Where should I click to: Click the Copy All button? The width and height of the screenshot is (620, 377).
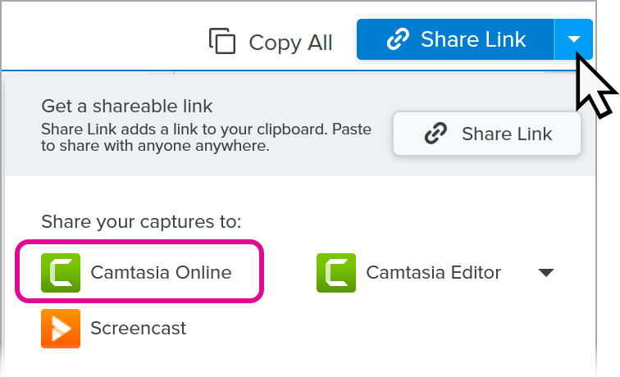(271, 42)
